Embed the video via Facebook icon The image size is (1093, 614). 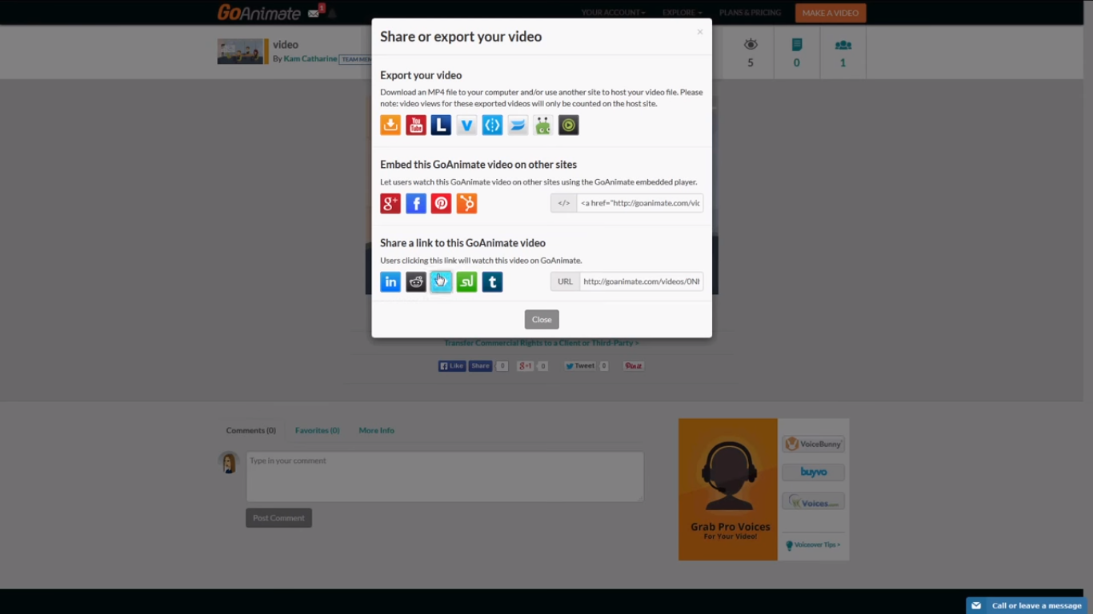click(x=415, y=203)
